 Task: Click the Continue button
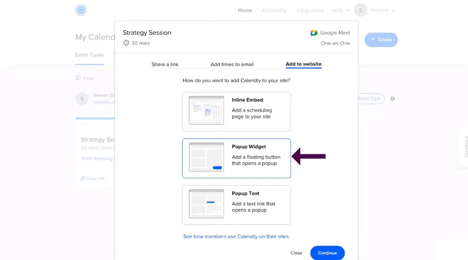(x=328, y=253)
